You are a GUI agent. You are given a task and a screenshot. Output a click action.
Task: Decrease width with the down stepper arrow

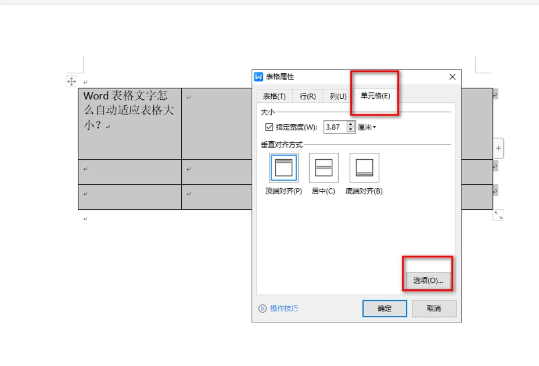pos(351,130)
